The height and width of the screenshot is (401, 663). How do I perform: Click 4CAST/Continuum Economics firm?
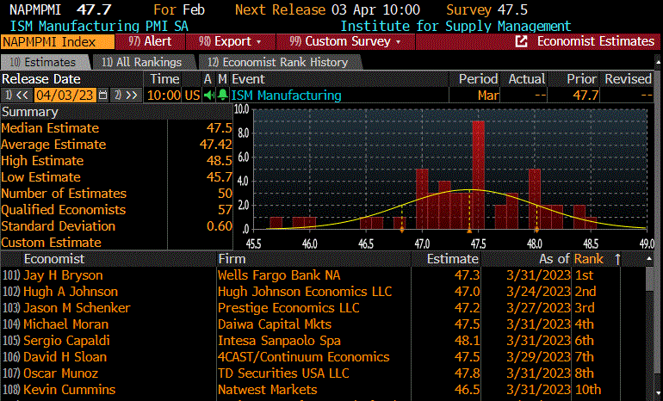click(x=304, y=356)
